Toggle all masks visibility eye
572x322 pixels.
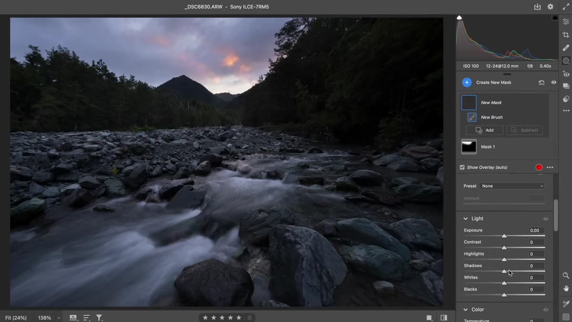pos(553,82)
